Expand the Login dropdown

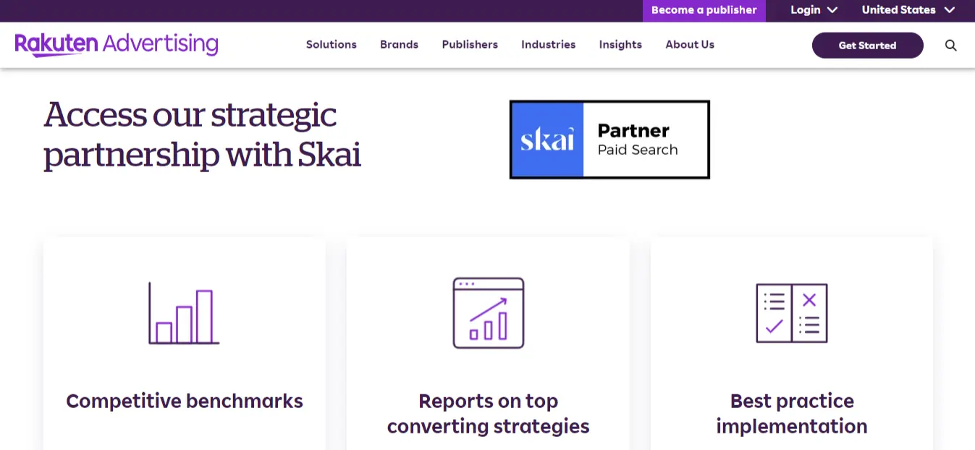pos(814,10)
